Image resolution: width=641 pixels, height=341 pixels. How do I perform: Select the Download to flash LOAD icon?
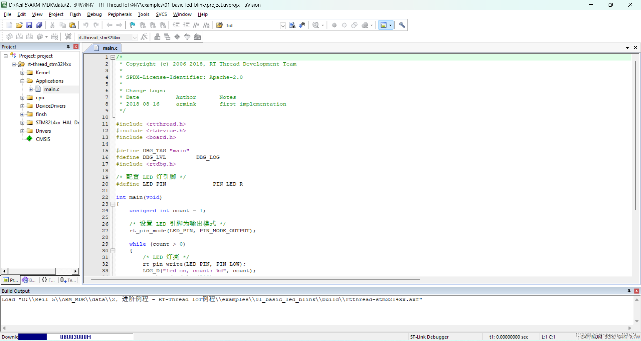(x=68, y=37)
